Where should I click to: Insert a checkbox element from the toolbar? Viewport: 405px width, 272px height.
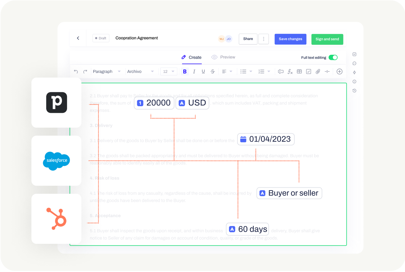click(x=308, y=71)
